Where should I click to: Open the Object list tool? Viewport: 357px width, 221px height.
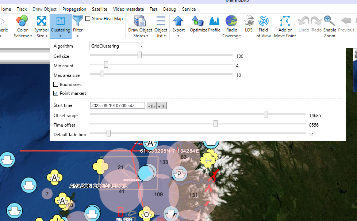click(x=161, y=26)
